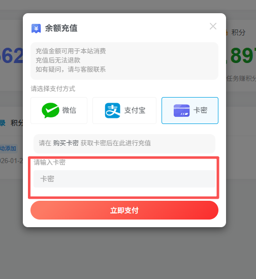Viewport: 256px width, 279px height.
Task: Click the 余额充值 dialog title
Action: (61, 28)
